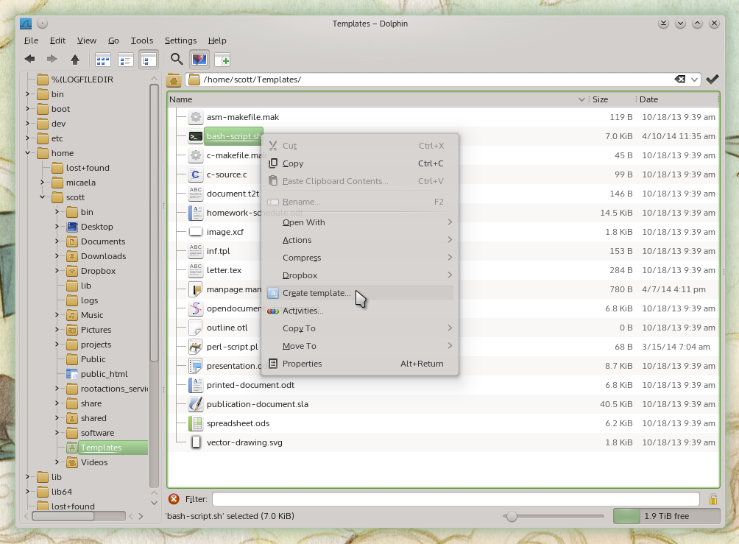Open the File menu
The width and height of the screenshot is (739, 544).
pos(31,40)
